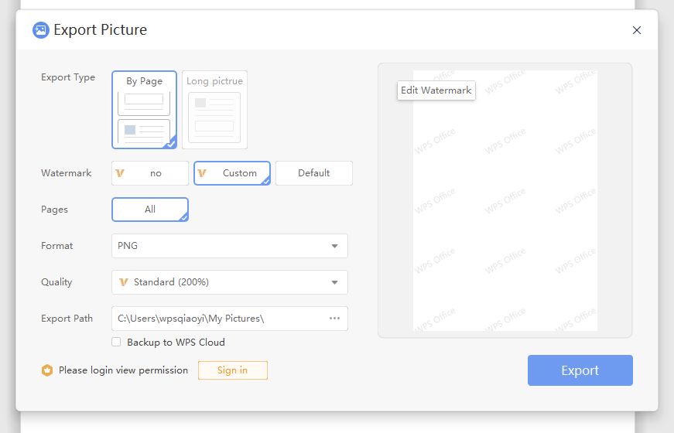674x433 pixels.
Task: Choose the Default watermark option
Action: (313, 173)
